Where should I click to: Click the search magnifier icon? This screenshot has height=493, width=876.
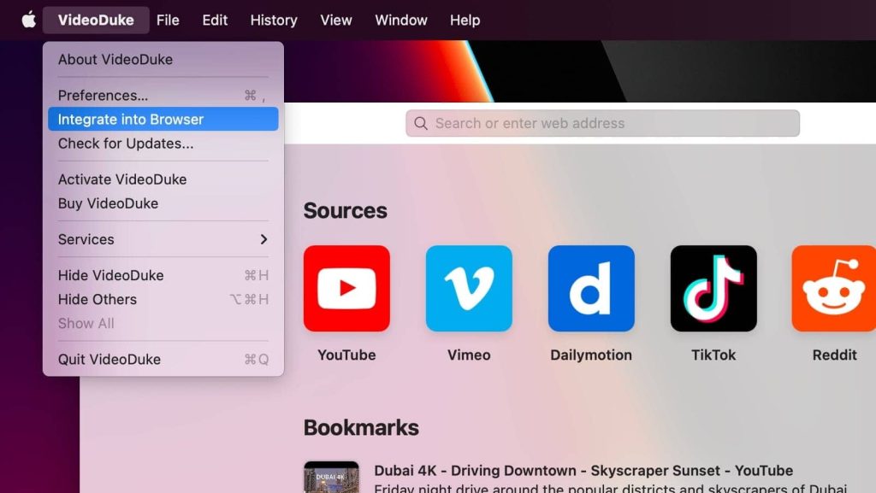click(x=421, y=123)
